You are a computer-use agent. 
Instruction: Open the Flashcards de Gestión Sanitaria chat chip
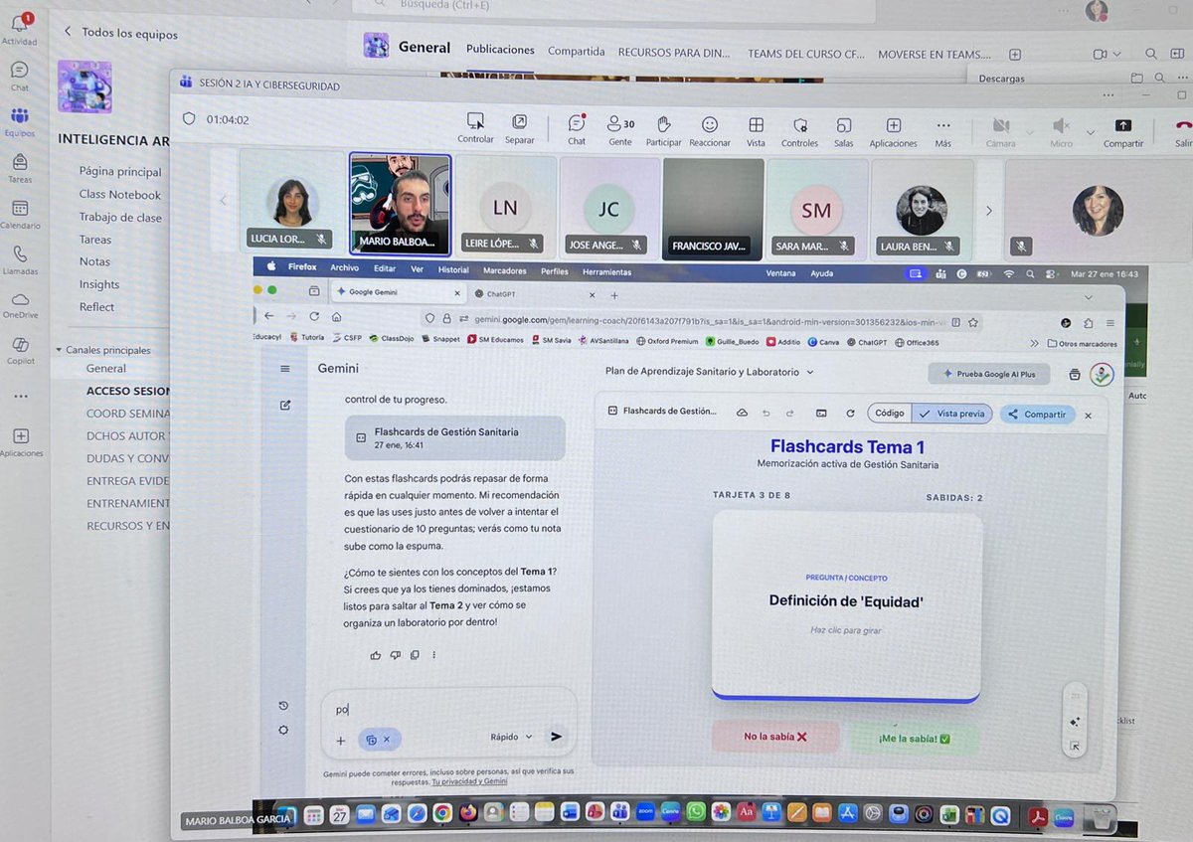click(454, 437)
